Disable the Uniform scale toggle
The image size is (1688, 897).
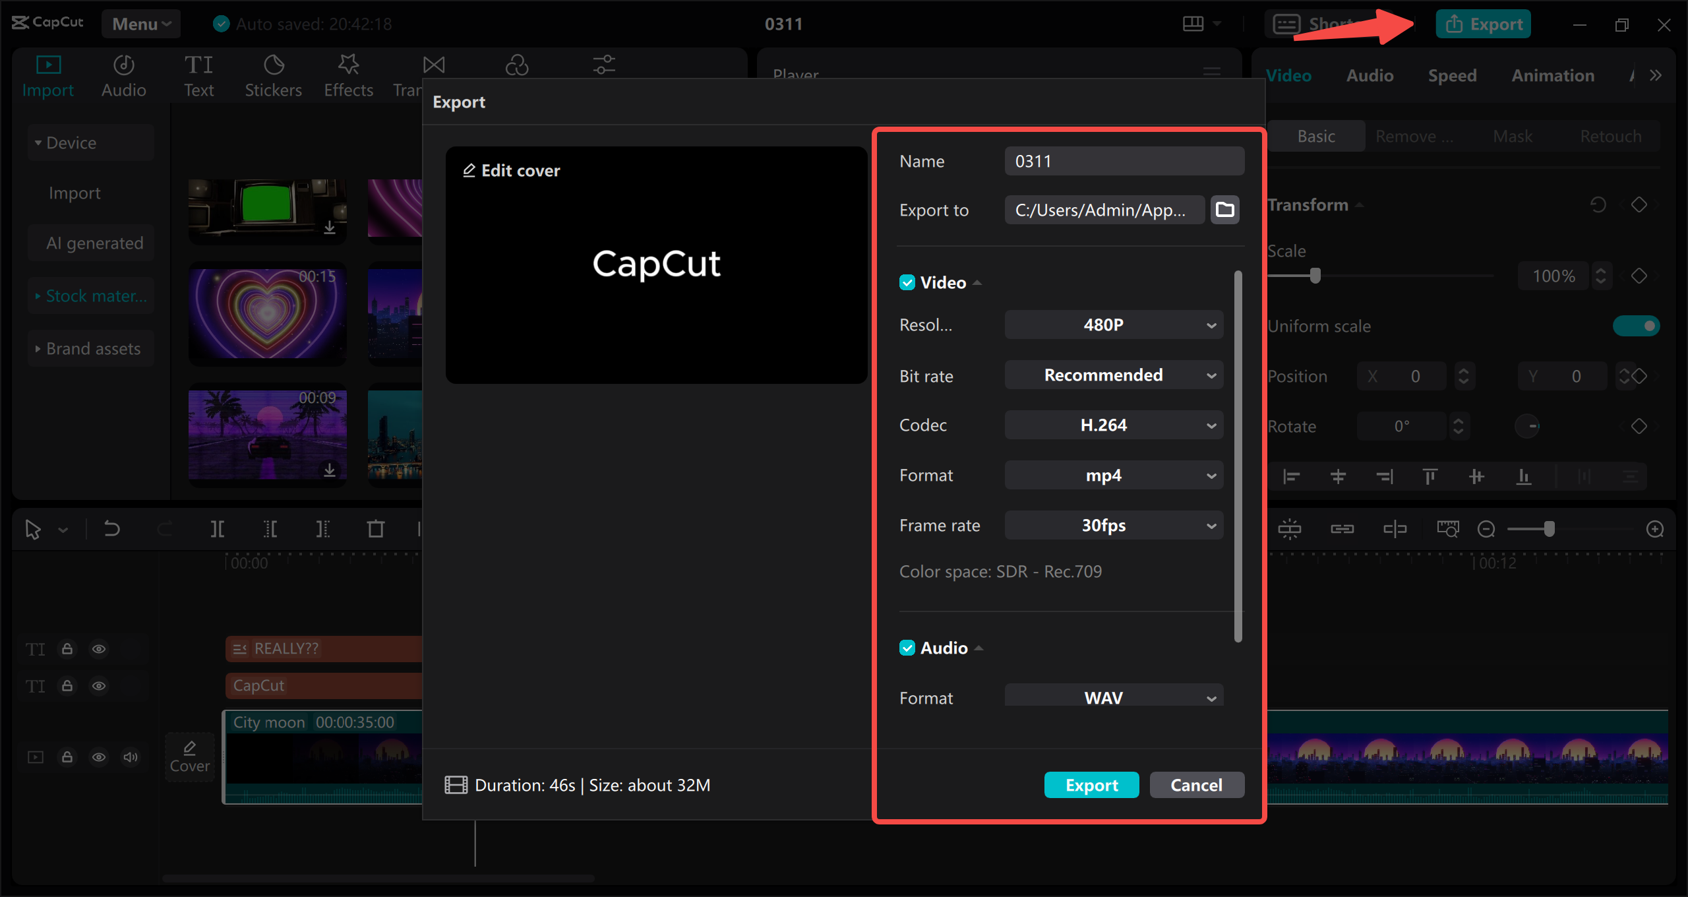pos(1637,325)
